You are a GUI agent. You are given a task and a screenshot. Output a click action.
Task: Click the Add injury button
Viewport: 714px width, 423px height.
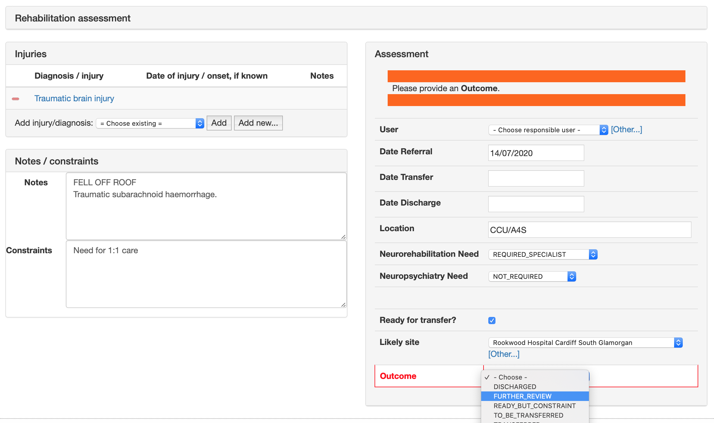[219, 123]
